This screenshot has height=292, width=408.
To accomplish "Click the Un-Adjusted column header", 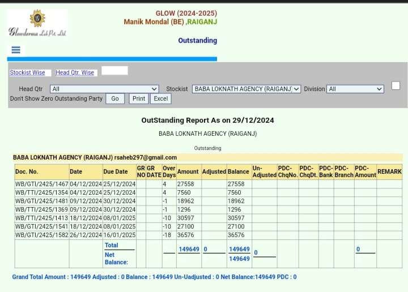I will pyautogui.click(x=265, y=171).
